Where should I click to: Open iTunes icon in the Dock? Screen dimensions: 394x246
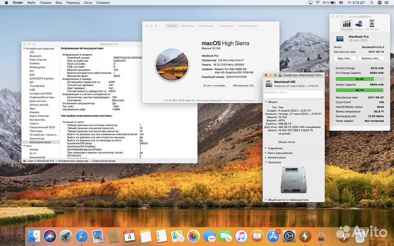pos(241,236)
